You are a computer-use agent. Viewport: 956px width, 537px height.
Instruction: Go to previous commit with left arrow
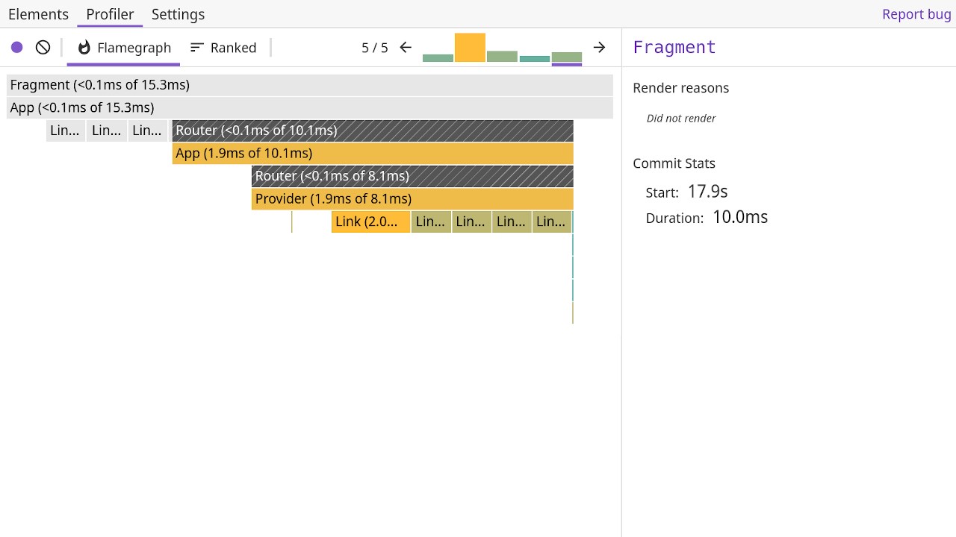pos(406,48)
